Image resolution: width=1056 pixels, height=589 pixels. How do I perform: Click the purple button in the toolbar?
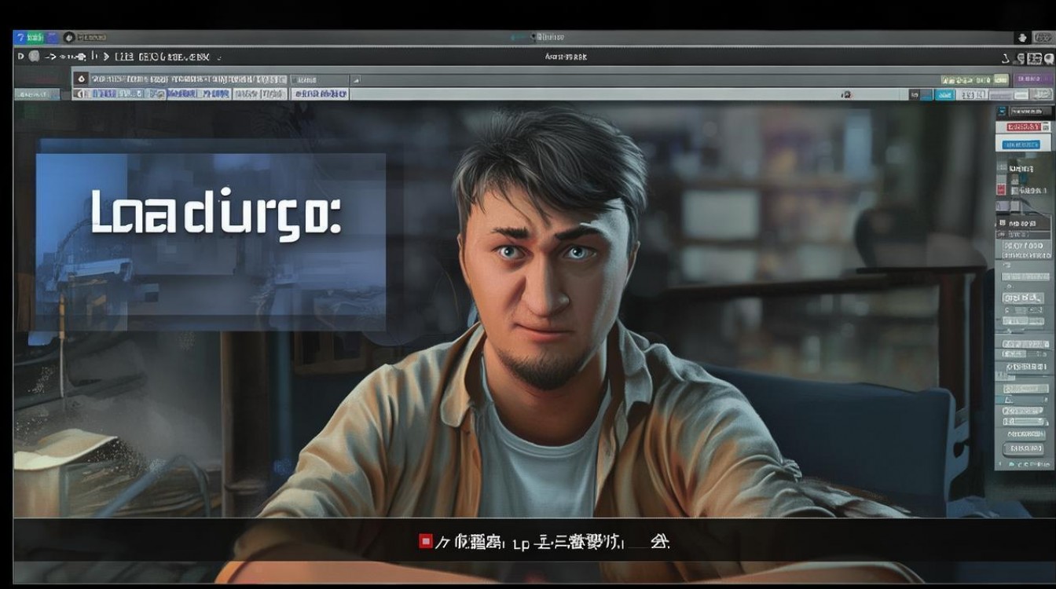click(1032, 79)
